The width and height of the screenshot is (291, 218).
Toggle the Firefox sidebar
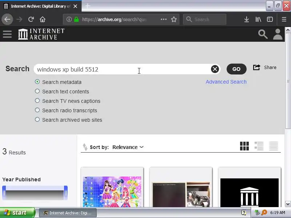(x=270, y=19)
